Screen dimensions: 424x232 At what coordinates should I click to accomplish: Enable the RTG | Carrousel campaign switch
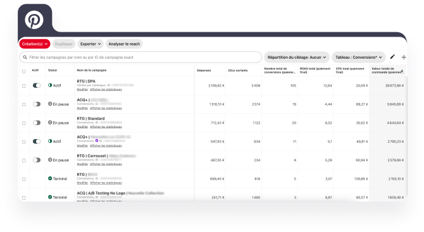[37, 160]
